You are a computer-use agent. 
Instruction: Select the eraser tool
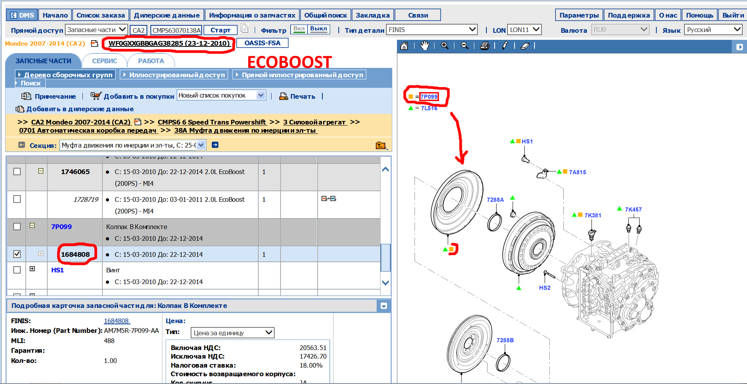[x=525, y=46]
